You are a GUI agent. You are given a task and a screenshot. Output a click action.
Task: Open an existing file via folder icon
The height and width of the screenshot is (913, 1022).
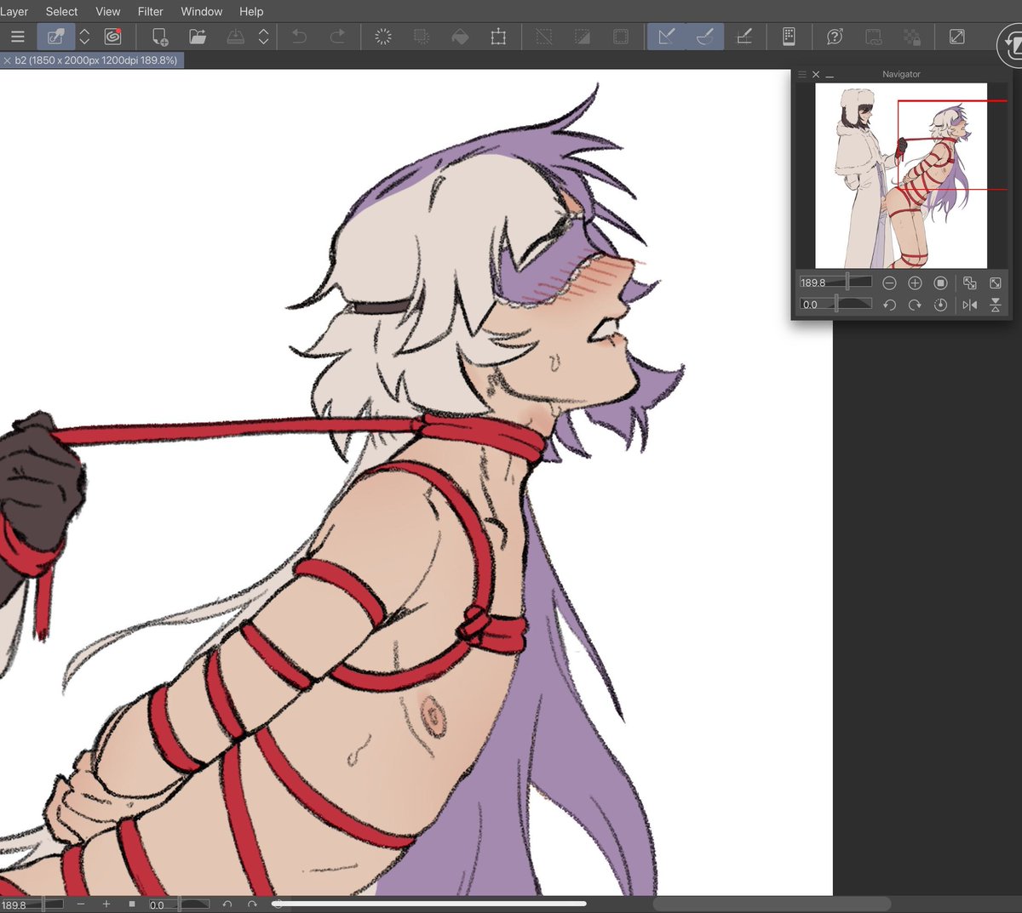[198, 37]
